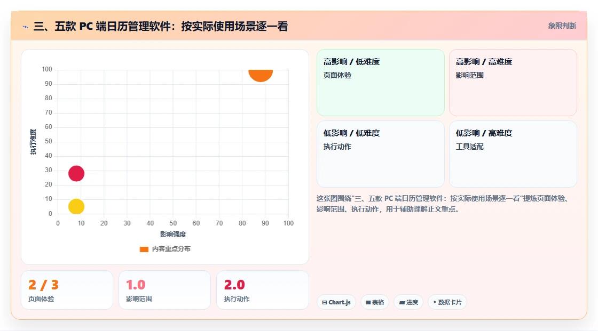Image resolution: width=598 pixels, height=331 pixels.
Task: Click the 页面体验 text in green card
Action: point(337,75)
